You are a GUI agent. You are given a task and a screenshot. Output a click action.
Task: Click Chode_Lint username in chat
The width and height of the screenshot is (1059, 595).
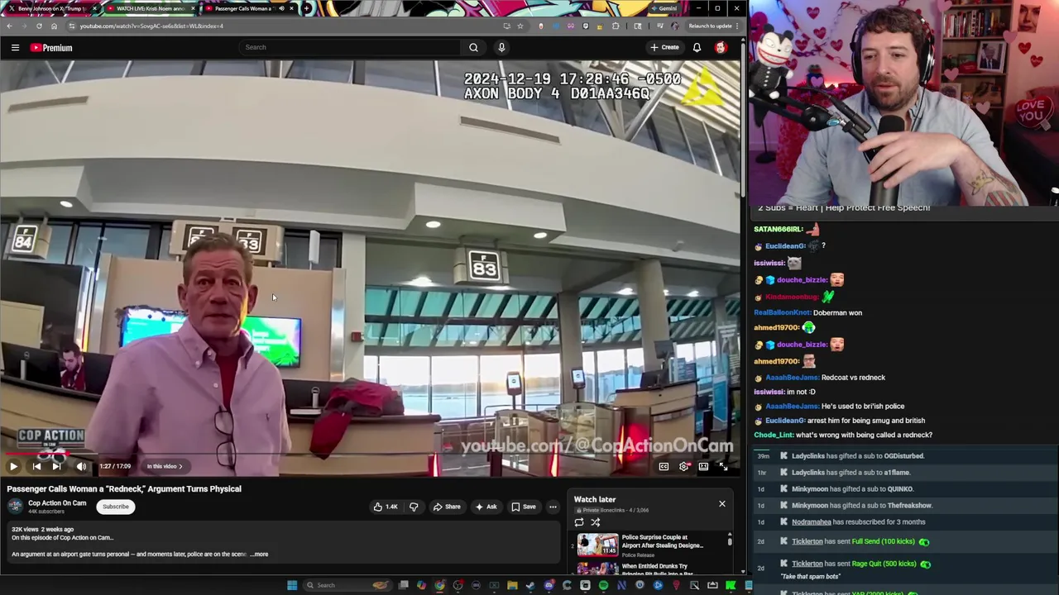[x=774, y=436]
